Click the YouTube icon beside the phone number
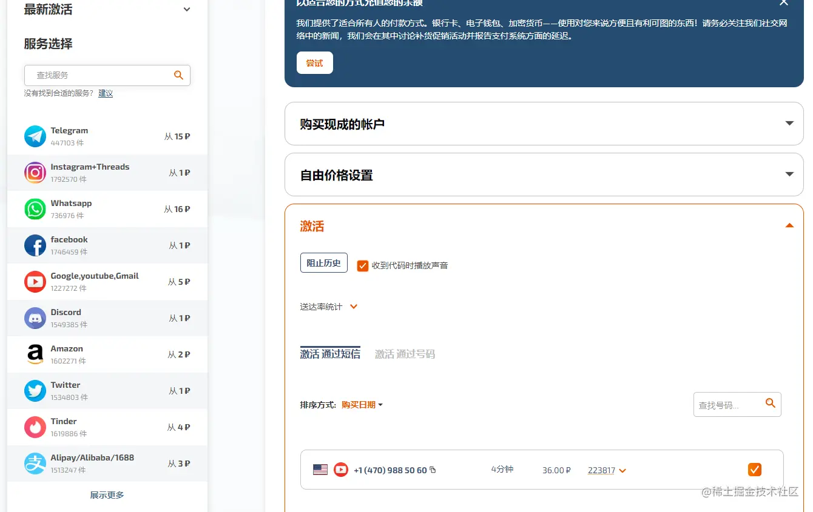Screen dimensions: 813x512 coord(340,470)
